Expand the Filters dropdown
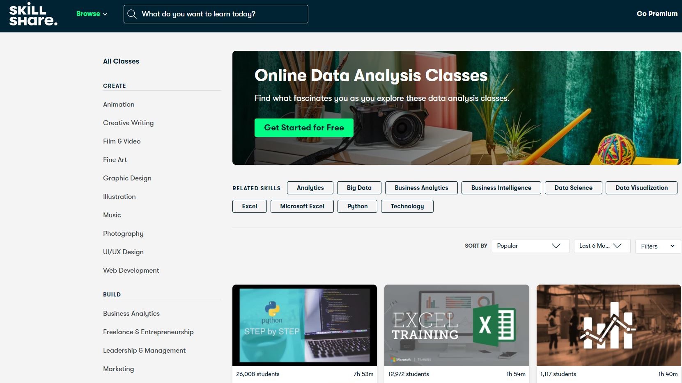The image size is (682, 383). pyautogui.click(x=658, y=246)
